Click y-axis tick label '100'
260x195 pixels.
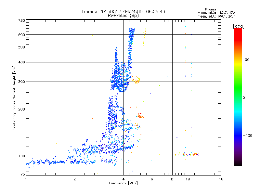[x=22, y=156]
